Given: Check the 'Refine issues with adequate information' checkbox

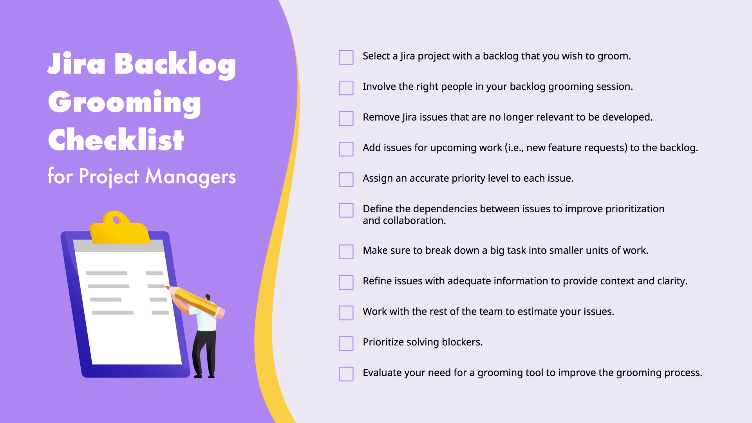Looking at the screenshot, I should click(x=341, y=282).
